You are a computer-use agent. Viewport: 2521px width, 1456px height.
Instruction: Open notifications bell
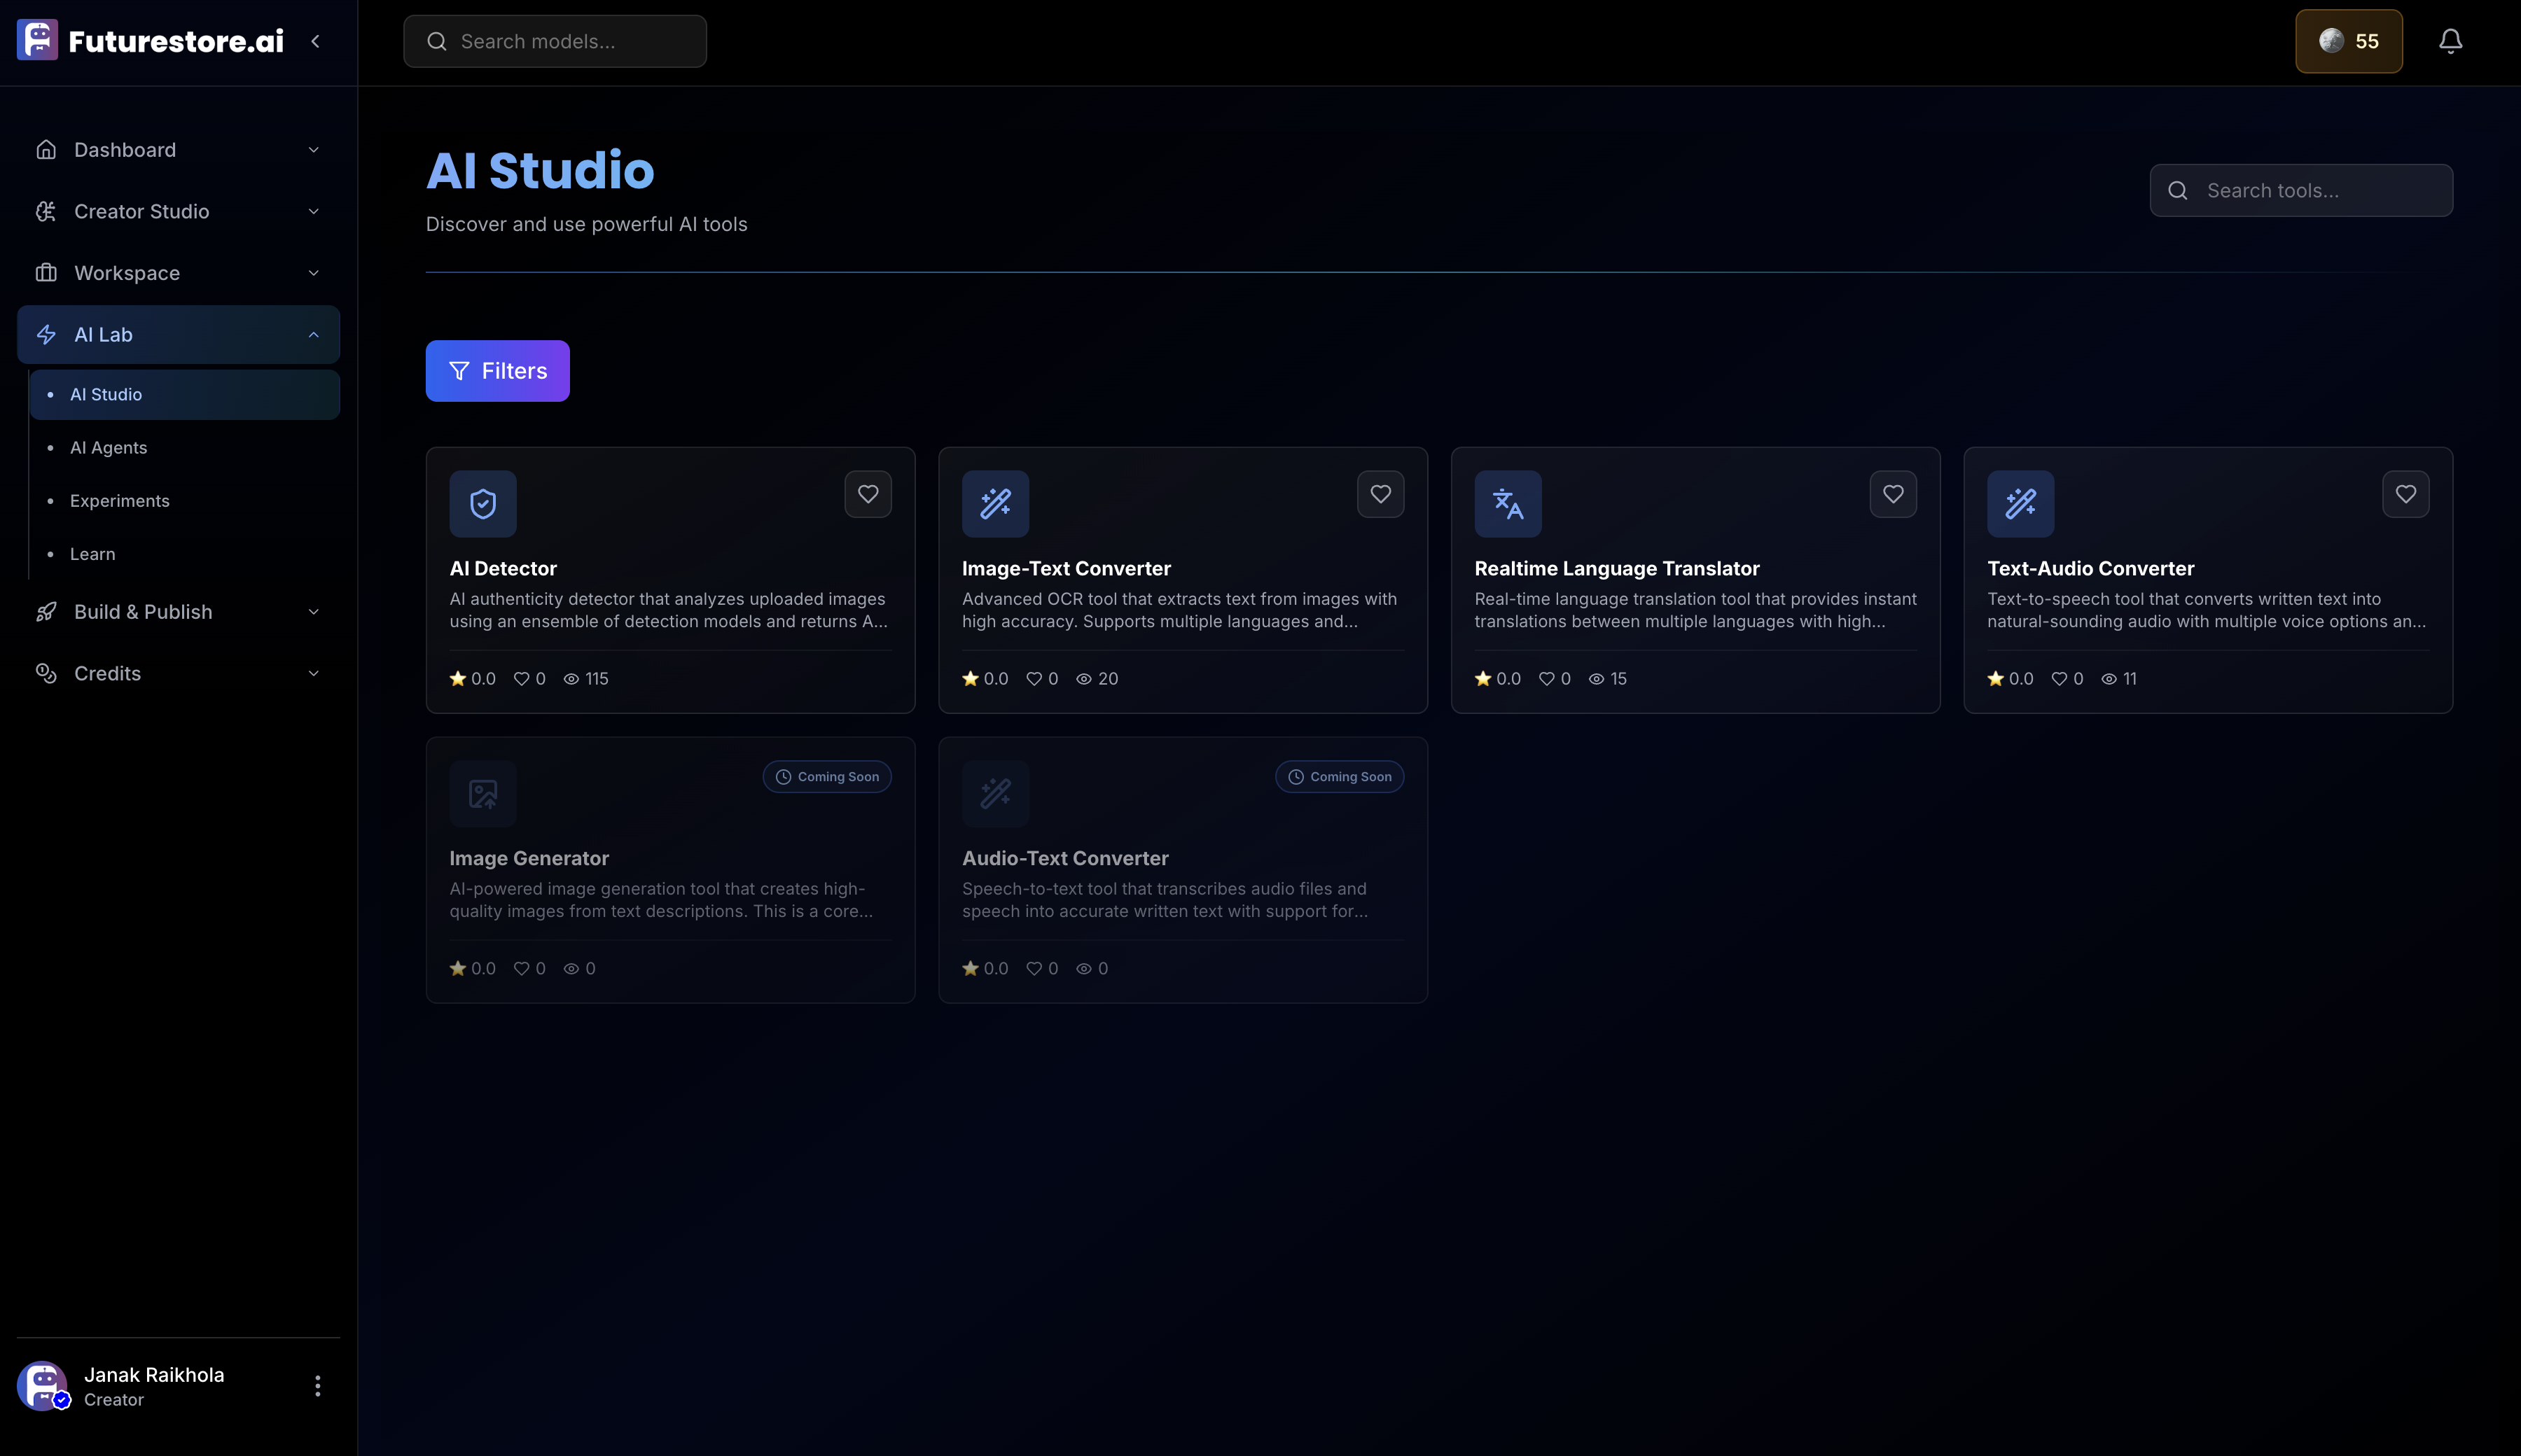point(2450,41)
